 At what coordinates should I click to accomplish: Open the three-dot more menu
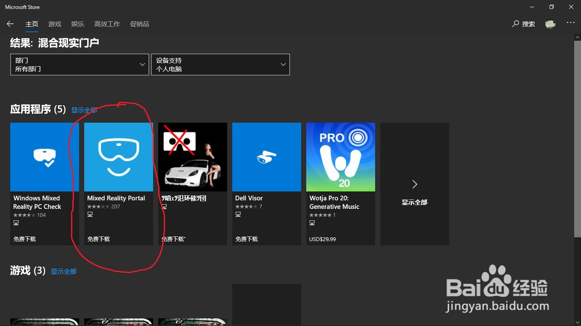pos(571,23)
